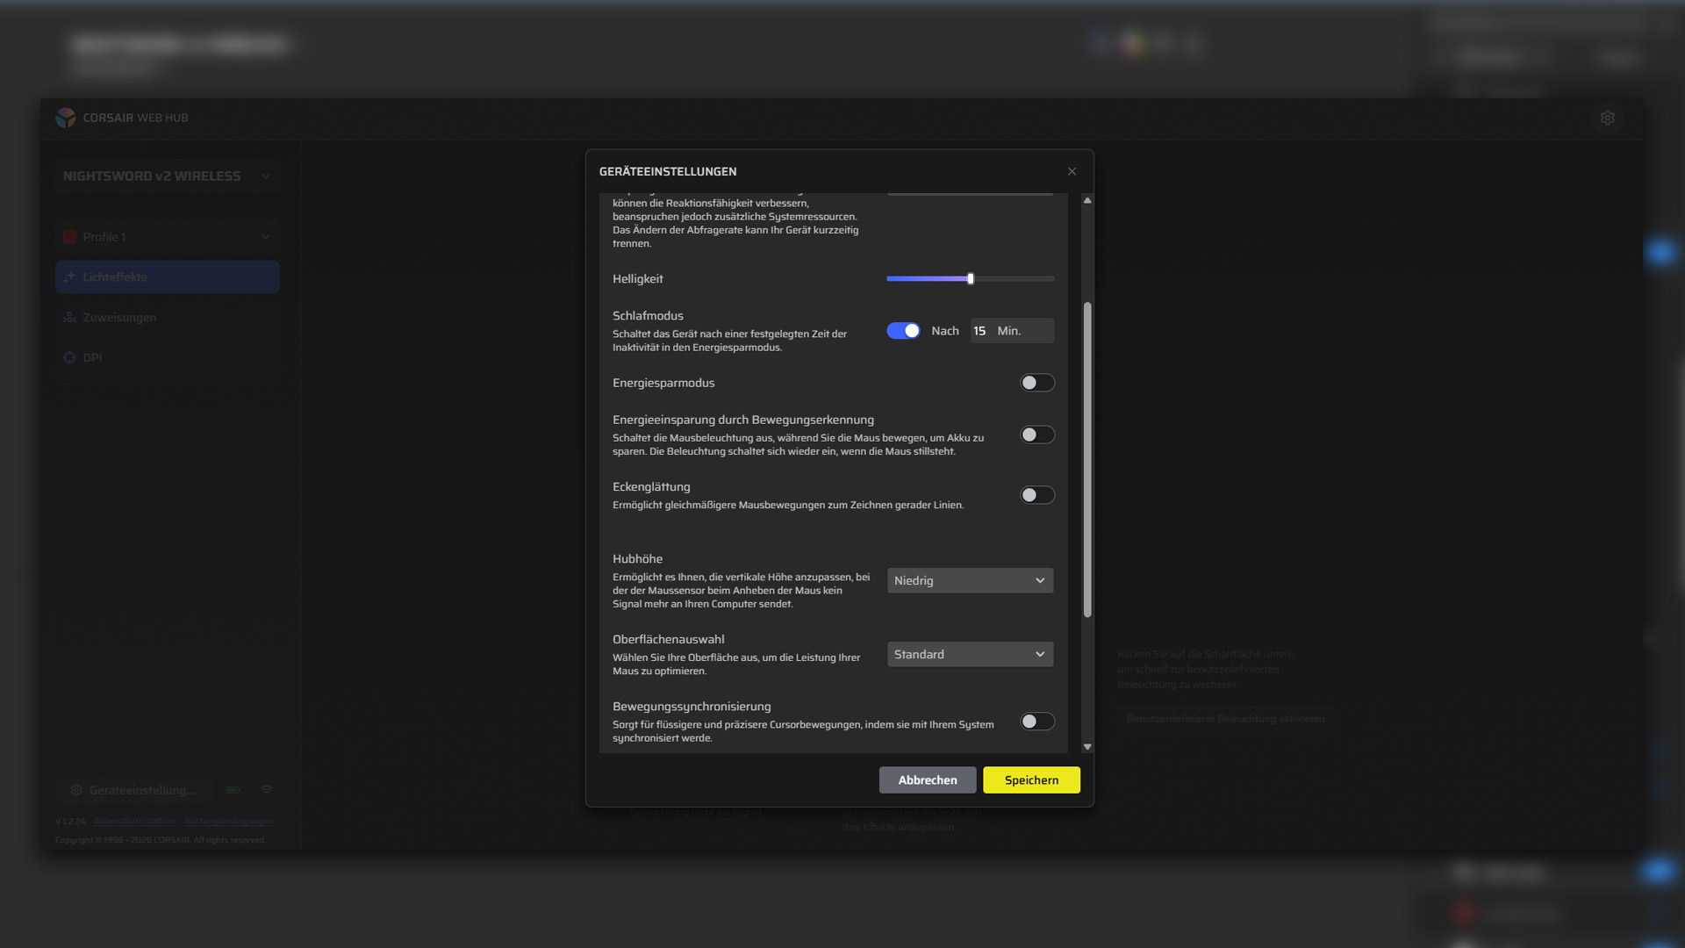Toggle the Schlafmodus switch off
The height and width of the screenshot is (948, 1685).
(903, 331)
